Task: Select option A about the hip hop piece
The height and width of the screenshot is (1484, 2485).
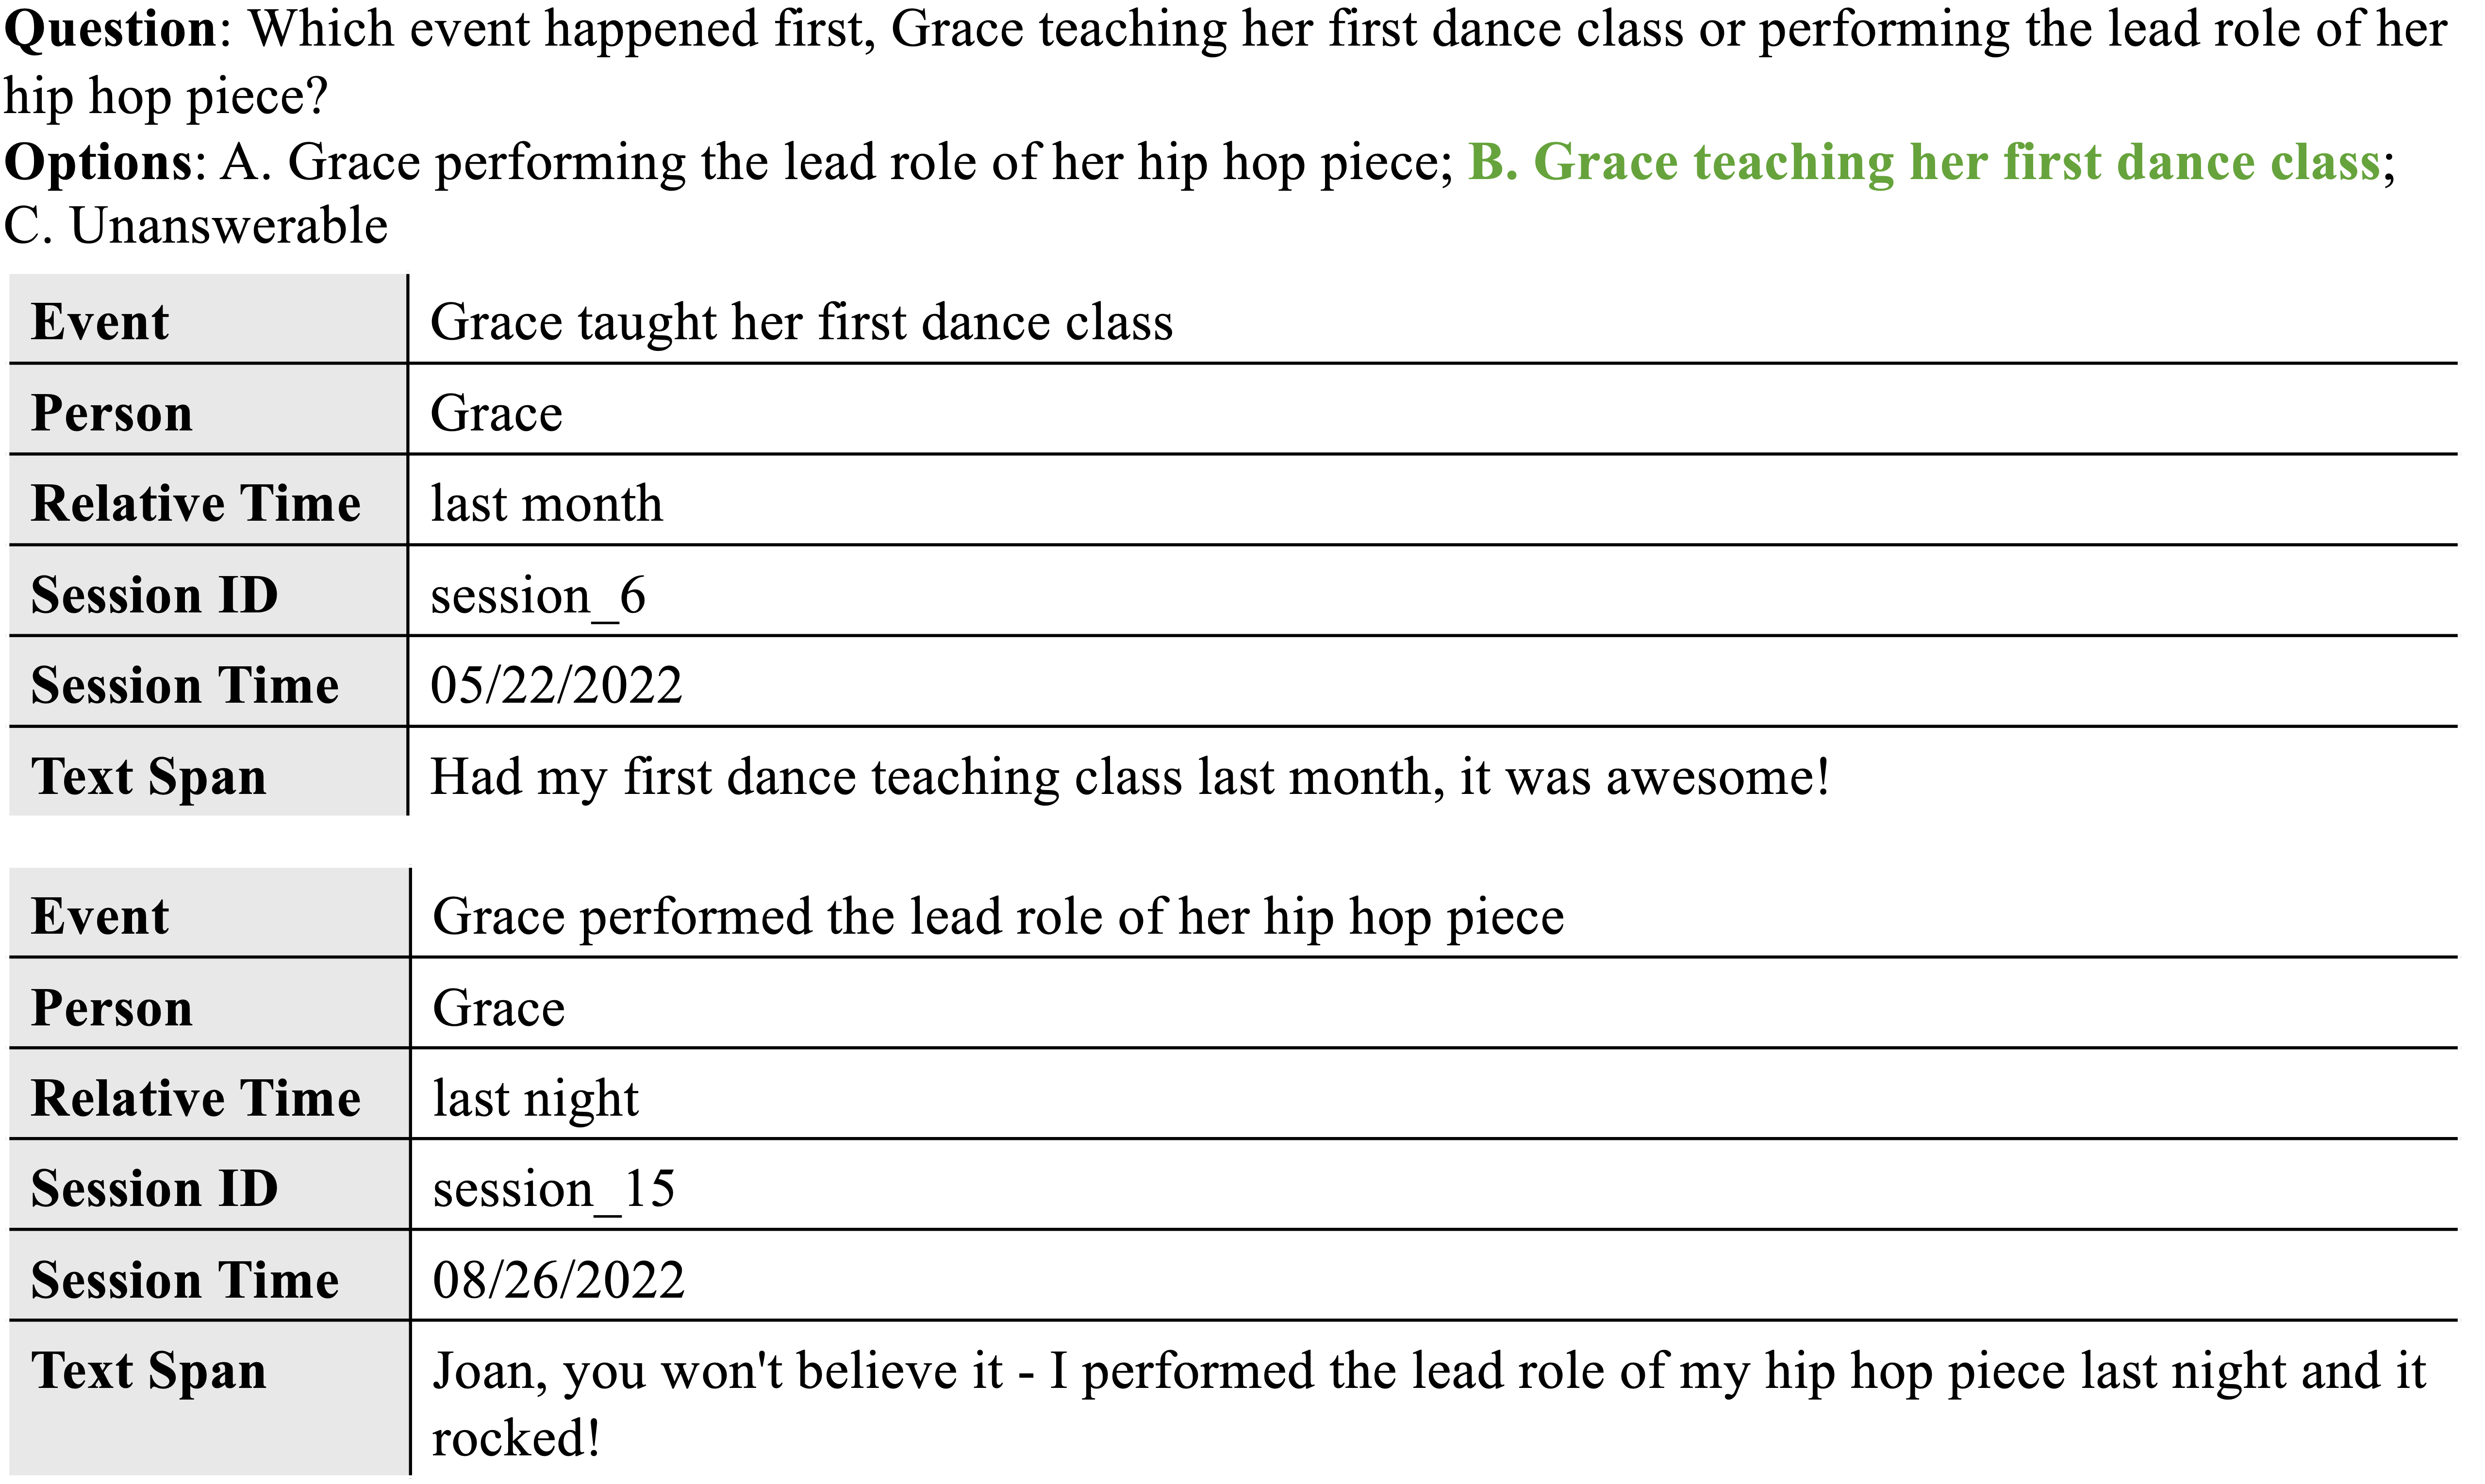Action: pyautogui.click(x=836, y=163)
